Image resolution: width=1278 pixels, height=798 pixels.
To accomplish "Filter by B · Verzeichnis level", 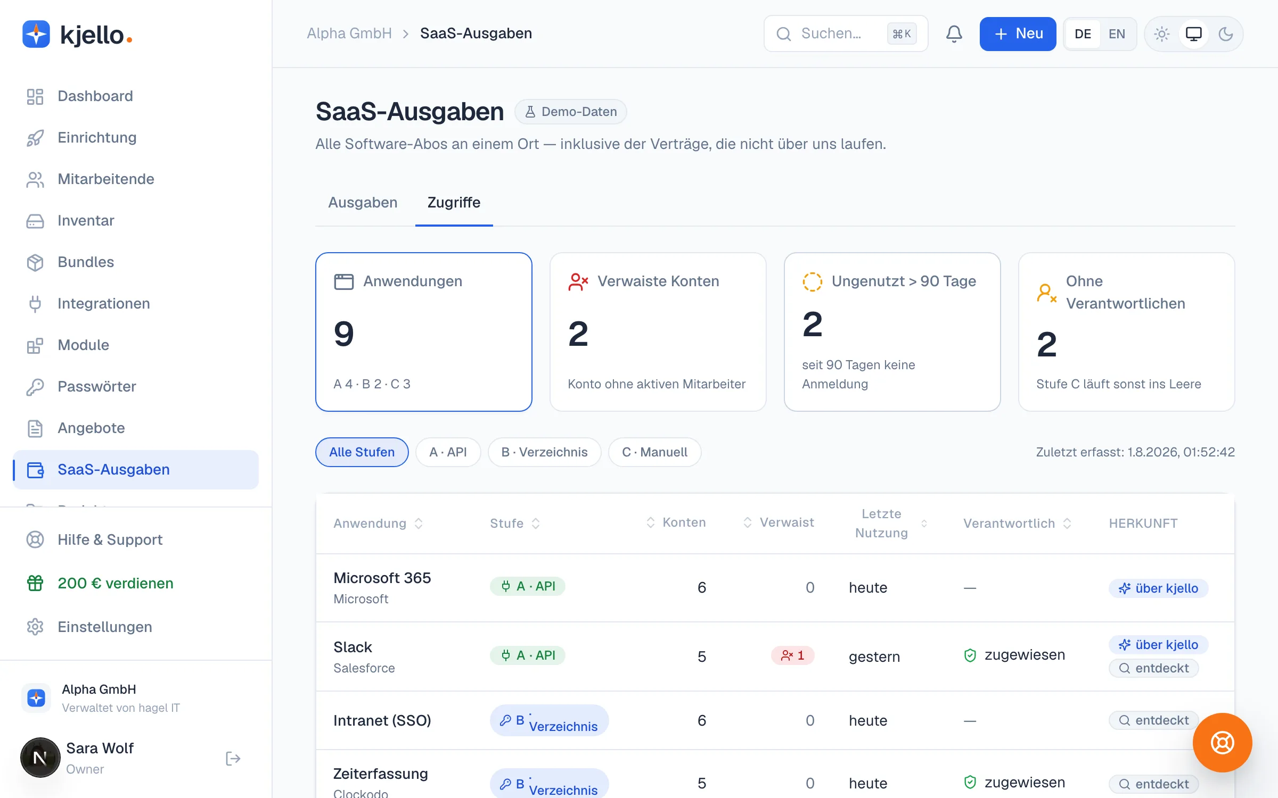I will point(545,452).
